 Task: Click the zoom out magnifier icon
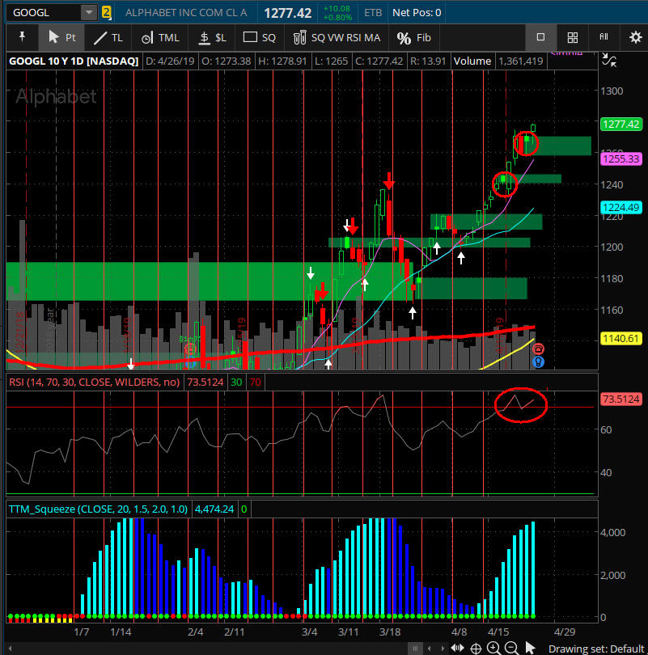[x=511, y=648]
